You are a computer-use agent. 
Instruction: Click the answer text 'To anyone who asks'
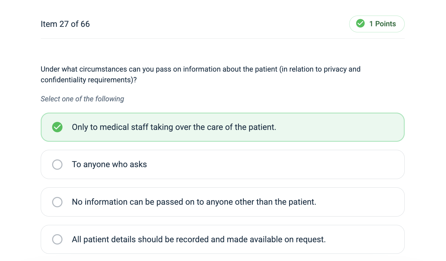click(109, 165)
